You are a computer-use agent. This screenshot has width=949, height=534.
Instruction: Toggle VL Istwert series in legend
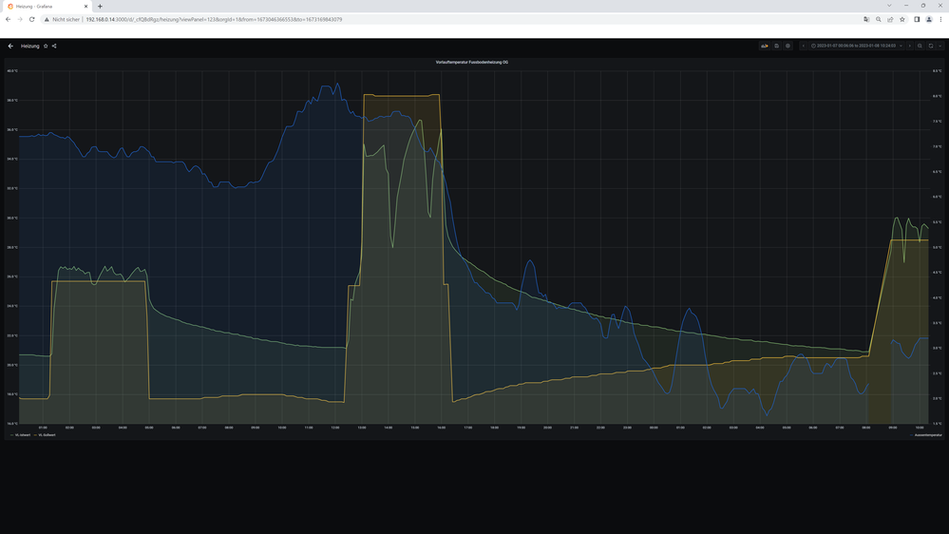coord(23,435)
